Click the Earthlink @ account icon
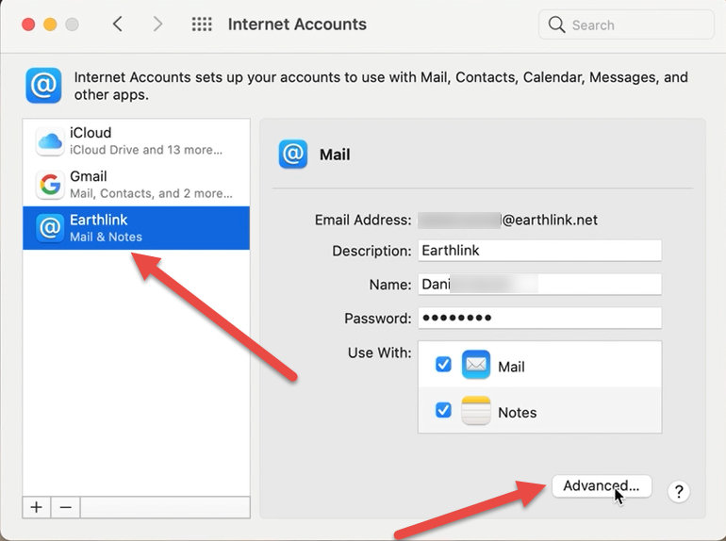 pyautogui.click(x=50, y=228)
